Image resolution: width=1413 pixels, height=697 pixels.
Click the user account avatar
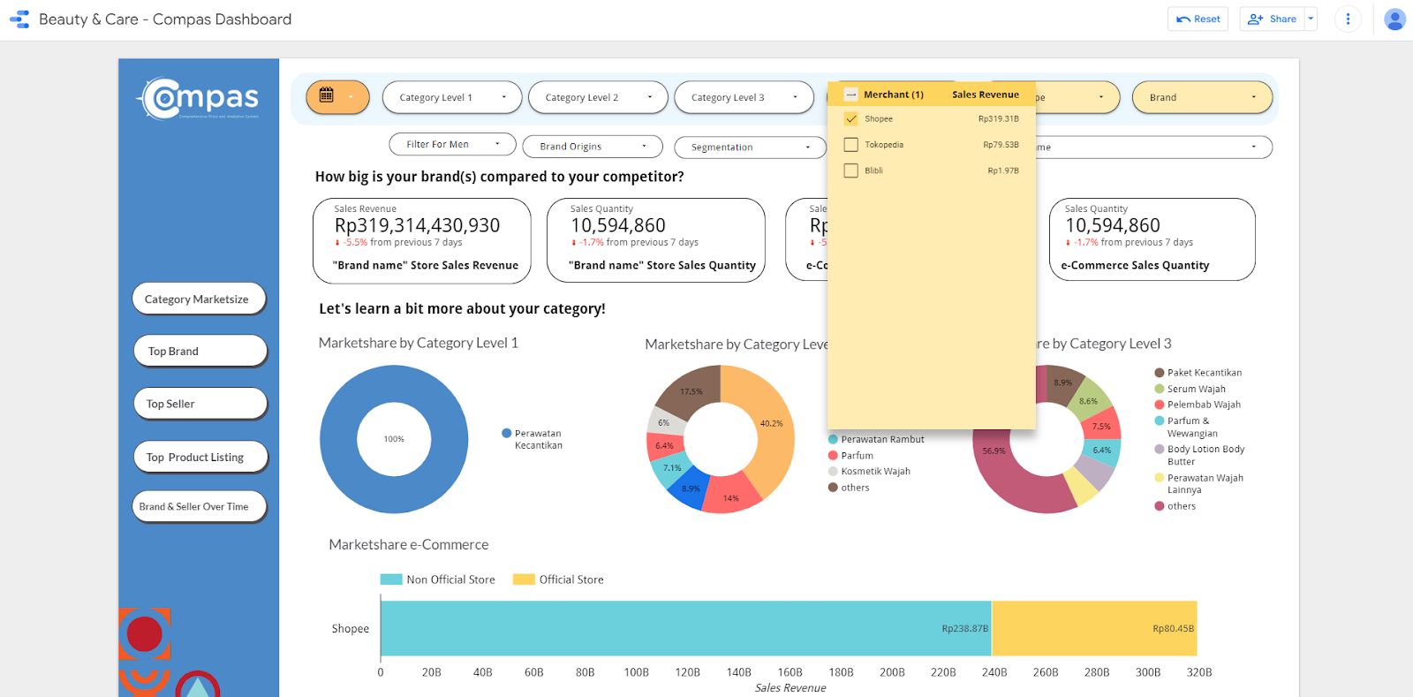(1394, 19)
